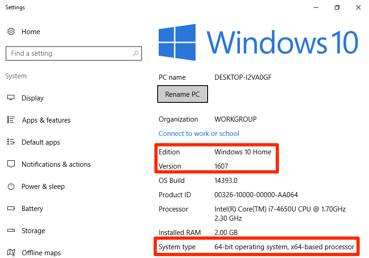Select the WORKGROUP organization value
Screen dimensions: 369x258
tap(236, 119)
